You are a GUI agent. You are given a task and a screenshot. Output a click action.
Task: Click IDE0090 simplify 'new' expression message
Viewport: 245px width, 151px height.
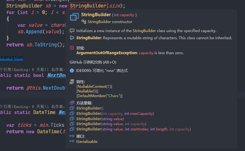coord(102,71)
